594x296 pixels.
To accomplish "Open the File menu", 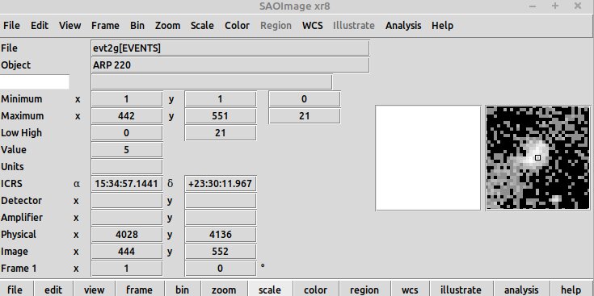I will (x=11, y=26).
